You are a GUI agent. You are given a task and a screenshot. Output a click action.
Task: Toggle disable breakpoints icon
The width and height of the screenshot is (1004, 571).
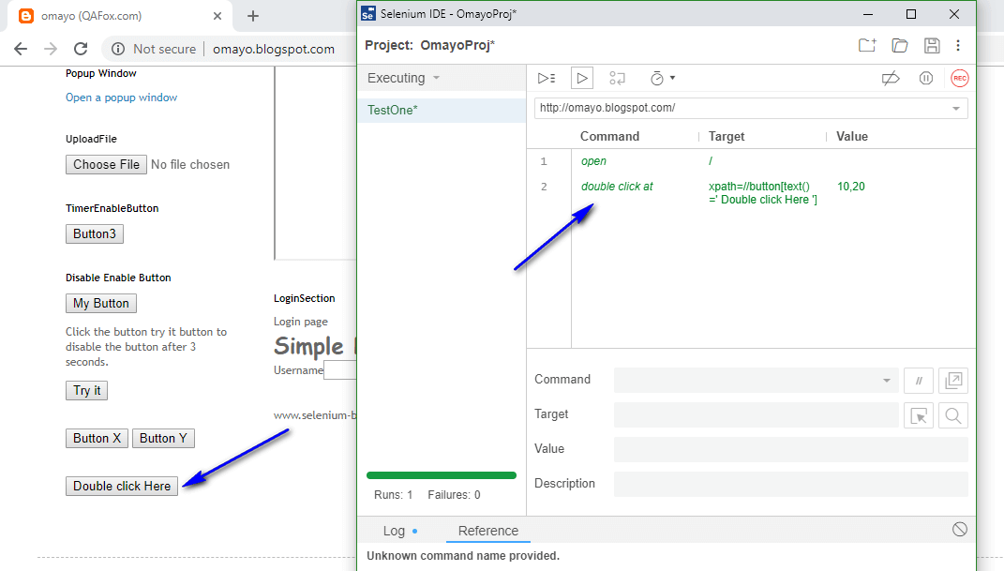click(890, 78)
